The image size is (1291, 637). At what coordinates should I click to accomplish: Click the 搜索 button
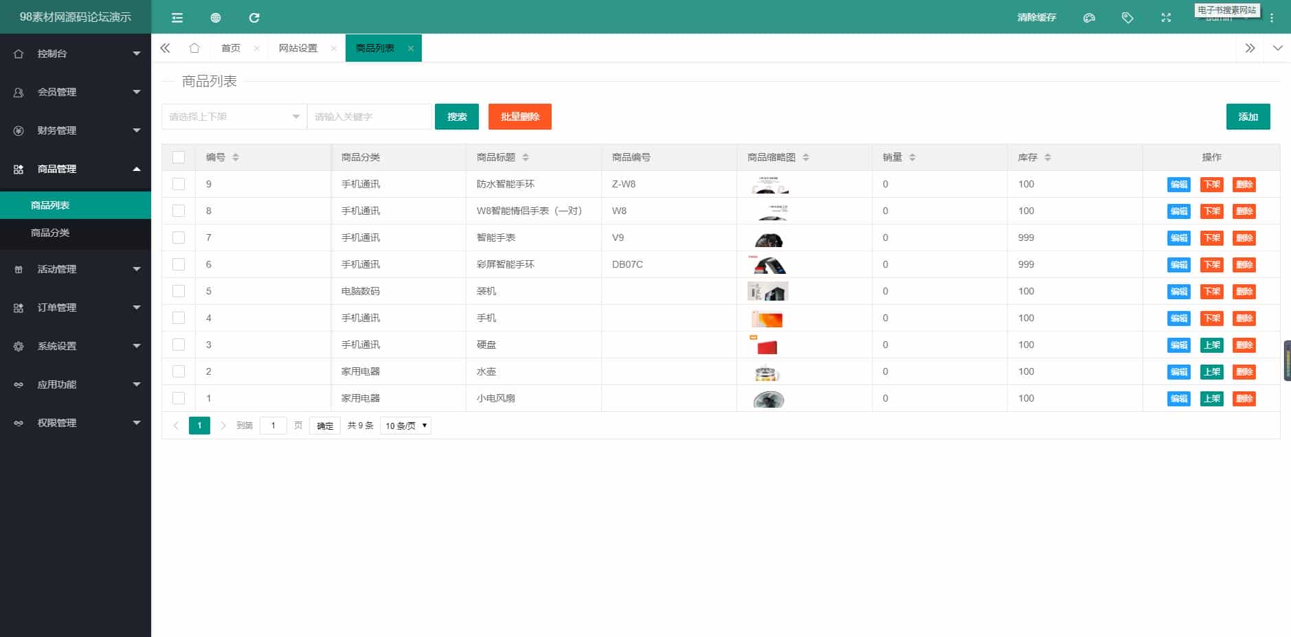click(x=457, y=117)
